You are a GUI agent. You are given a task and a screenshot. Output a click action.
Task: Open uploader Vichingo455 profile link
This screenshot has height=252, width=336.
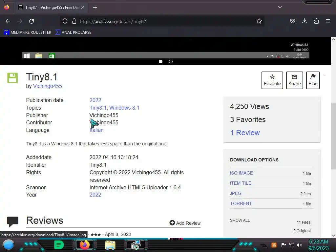point(47,86)
